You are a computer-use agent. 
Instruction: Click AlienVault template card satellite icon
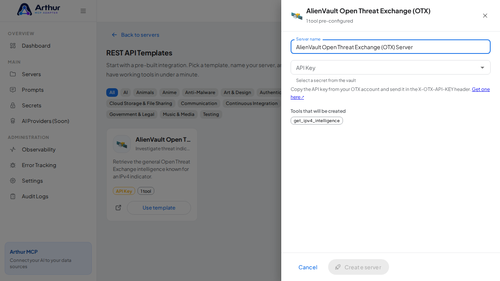pyautogui.click(x=122, y=144)
